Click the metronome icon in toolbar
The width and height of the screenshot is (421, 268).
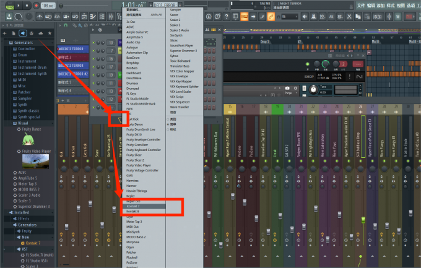(40, 17)
